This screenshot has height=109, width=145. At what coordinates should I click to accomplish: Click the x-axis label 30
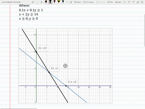click(100, 87)
